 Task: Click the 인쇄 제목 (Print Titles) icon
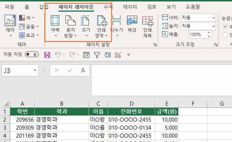pos(148,21)
